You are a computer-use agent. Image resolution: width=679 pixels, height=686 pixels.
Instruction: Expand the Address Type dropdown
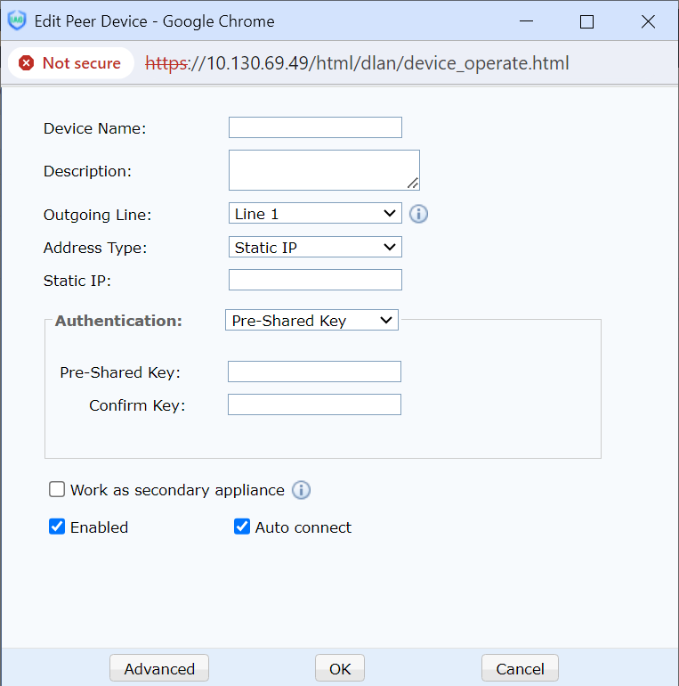point(315,248)
